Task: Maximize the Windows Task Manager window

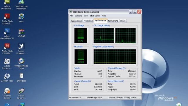Action: click(135, 12)
